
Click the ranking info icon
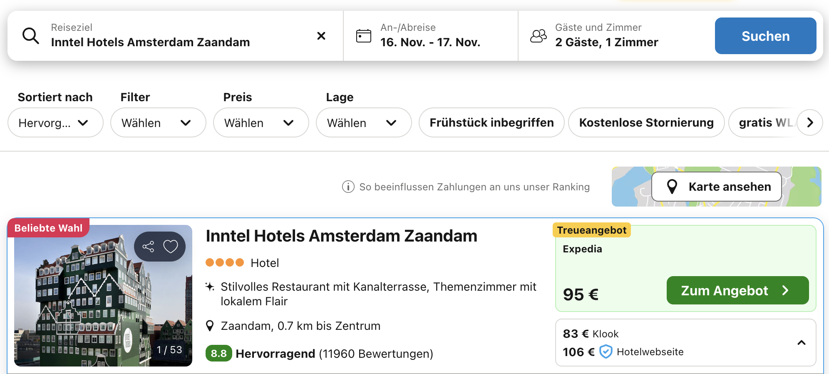(348, 187)
